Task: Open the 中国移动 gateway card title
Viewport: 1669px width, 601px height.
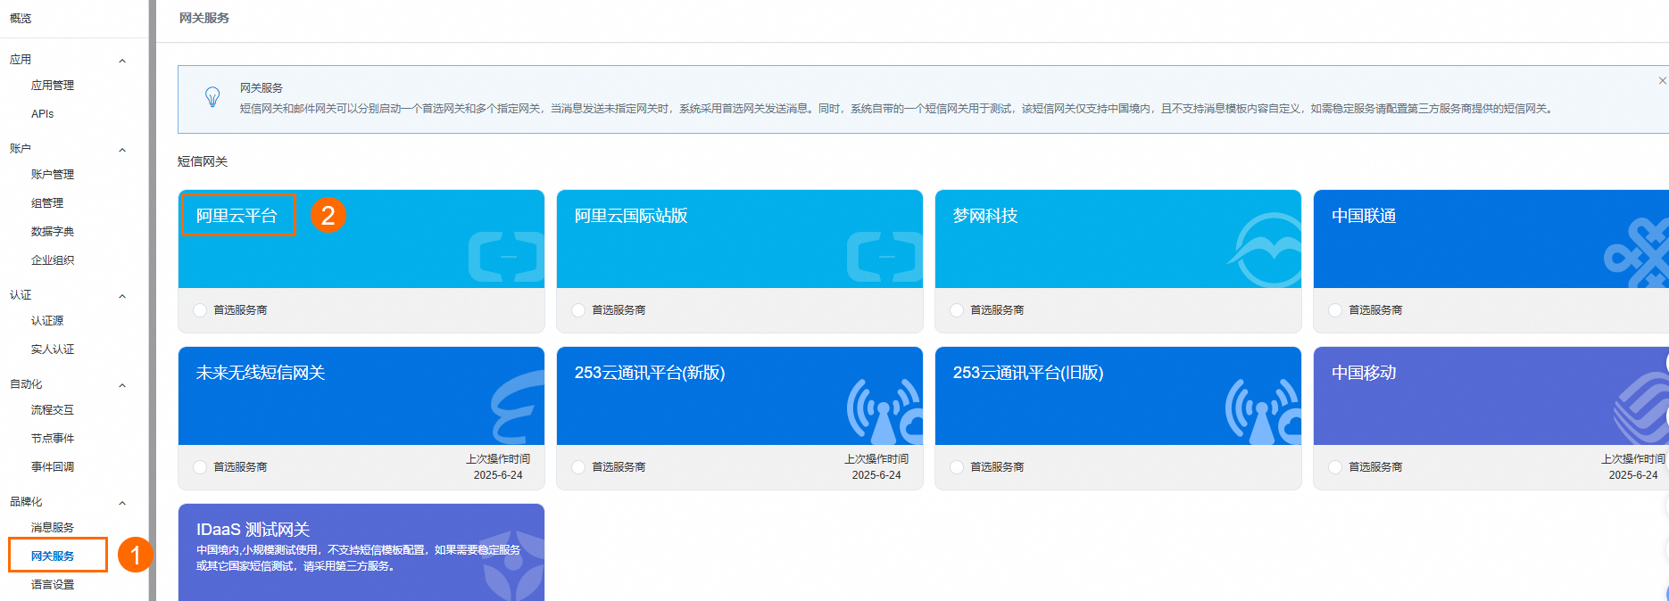Action: point(1364,373)
